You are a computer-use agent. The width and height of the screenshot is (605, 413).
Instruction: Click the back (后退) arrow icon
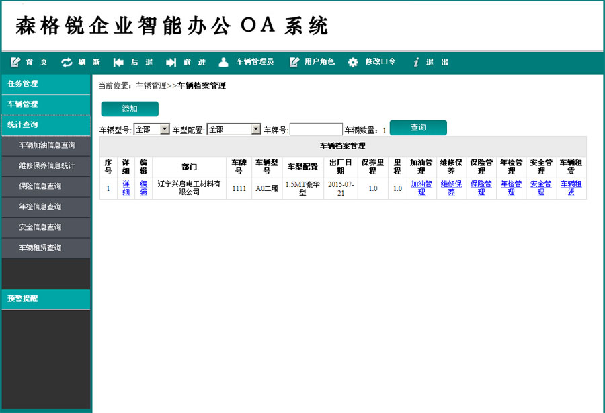pos(118,62)
